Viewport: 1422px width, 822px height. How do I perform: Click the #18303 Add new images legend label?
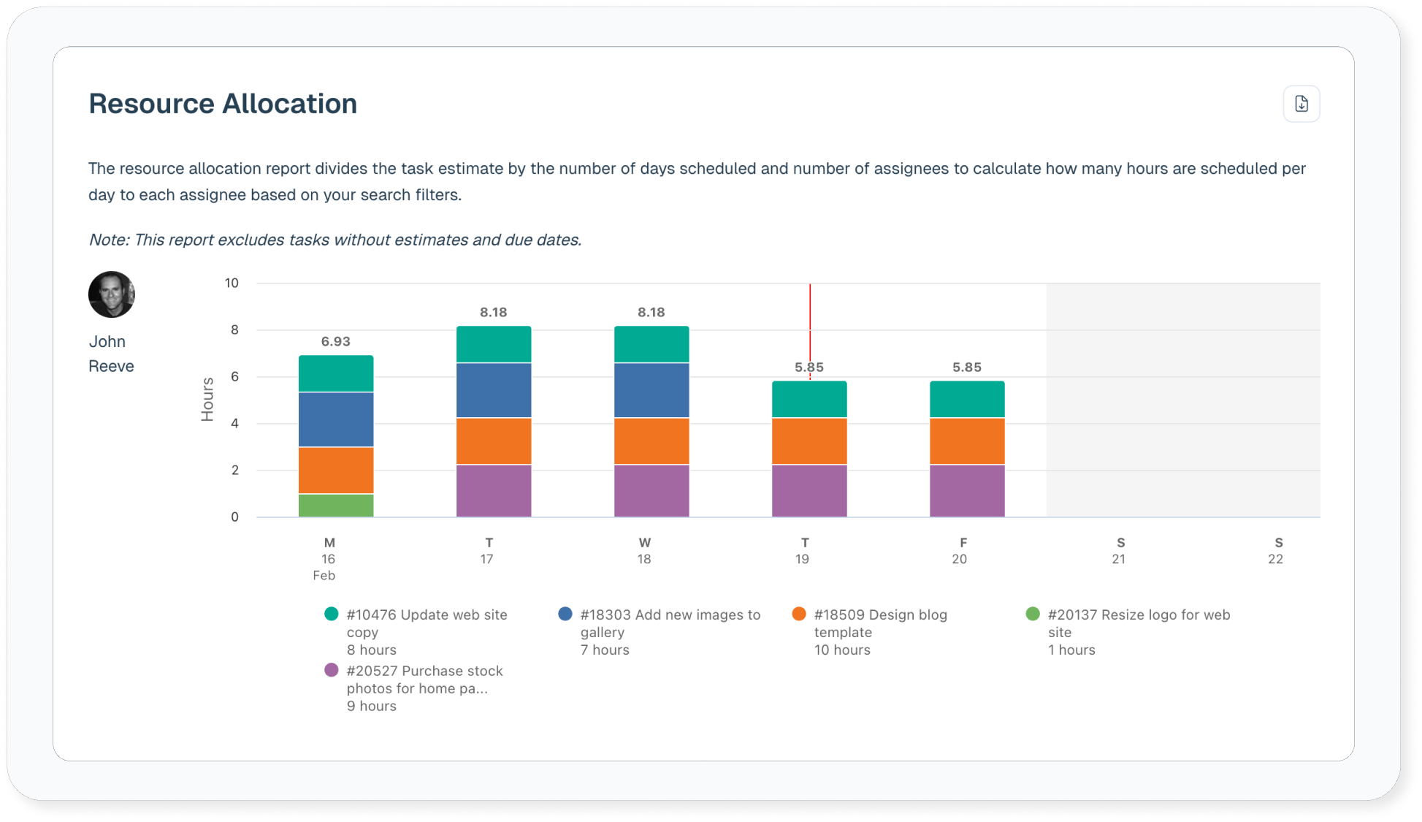670,623
